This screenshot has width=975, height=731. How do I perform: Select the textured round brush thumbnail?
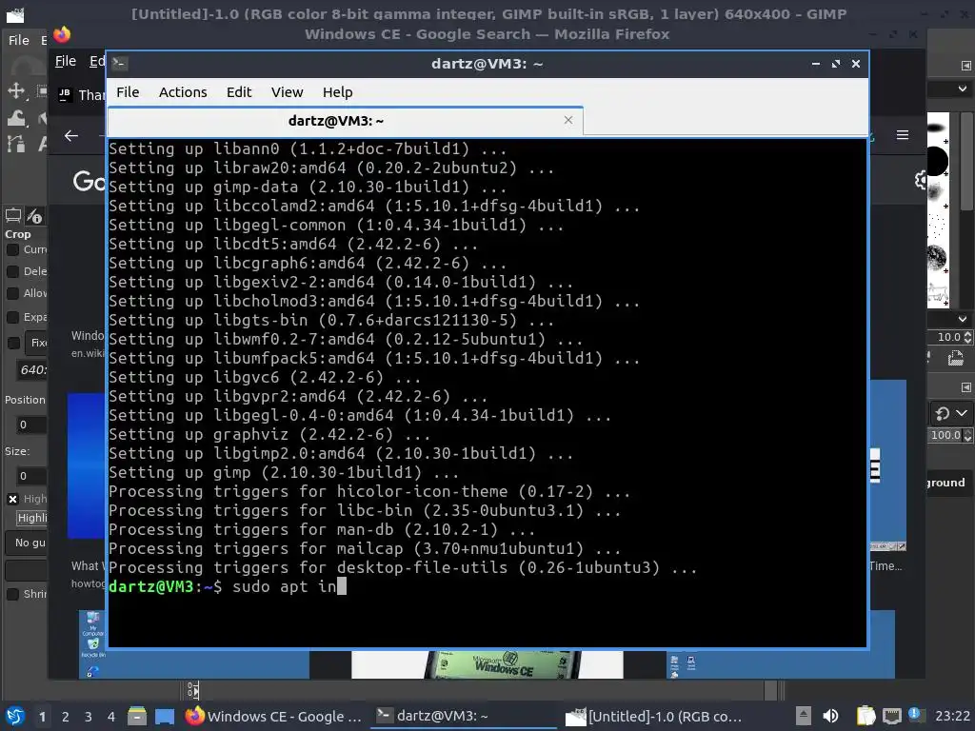point(937,257)
